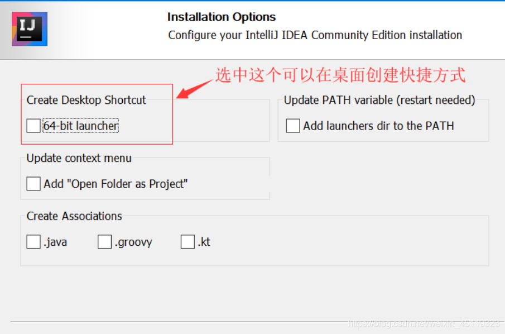Click the Create Associations group title
Screen dimensions: 505x334
coord(74,216)
